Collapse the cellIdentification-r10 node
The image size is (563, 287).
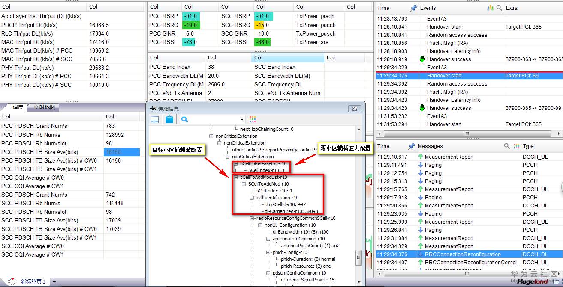pos(252,198)
